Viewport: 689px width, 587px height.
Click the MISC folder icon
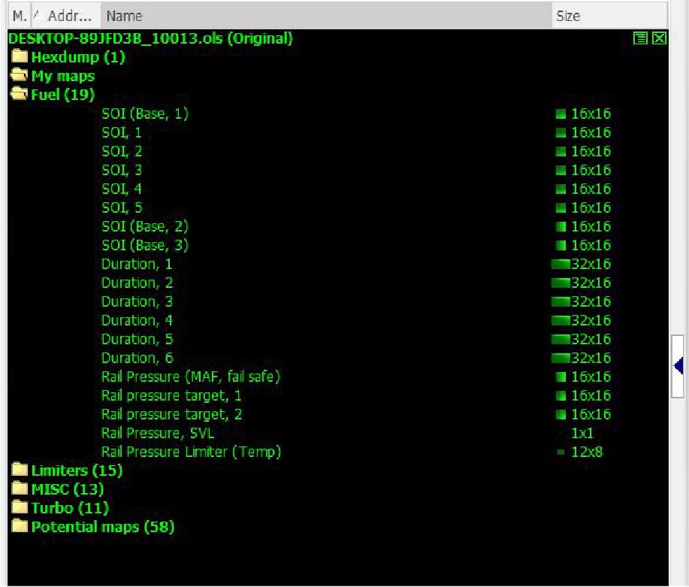20,489
